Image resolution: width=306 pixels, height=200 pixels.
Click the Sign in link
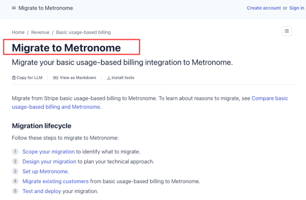[296, 8]
